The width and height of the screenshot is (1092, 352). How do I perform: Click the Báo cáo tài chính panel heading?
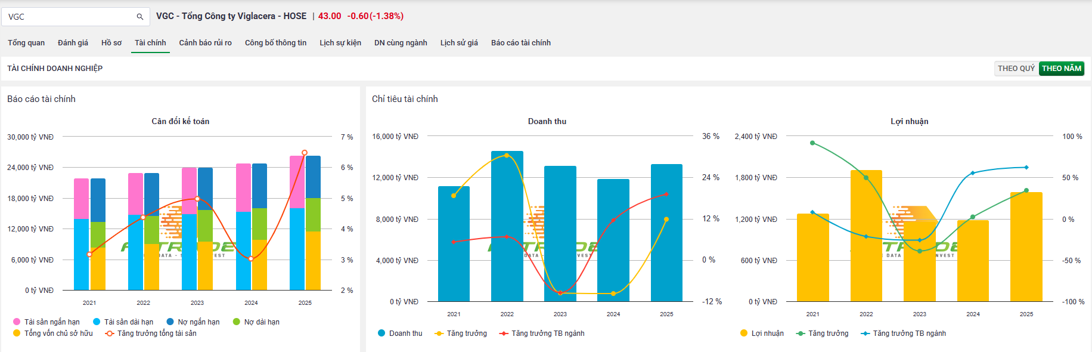[x=41, y=99]
